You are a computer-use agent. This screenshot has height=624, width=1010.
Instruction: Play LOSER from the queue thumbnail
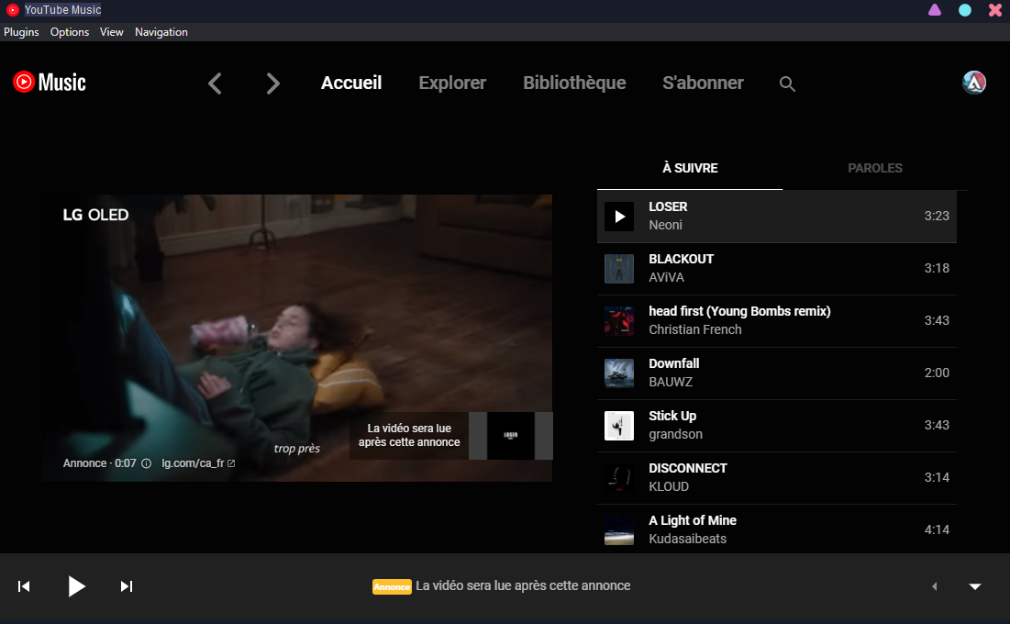619,216
